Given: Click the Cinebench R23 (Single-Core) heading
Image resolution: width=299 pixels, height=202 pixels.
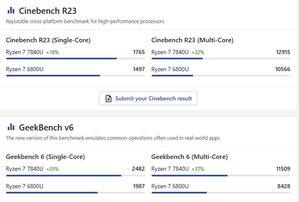Looking at the screenshot, I should pos(48,40).
